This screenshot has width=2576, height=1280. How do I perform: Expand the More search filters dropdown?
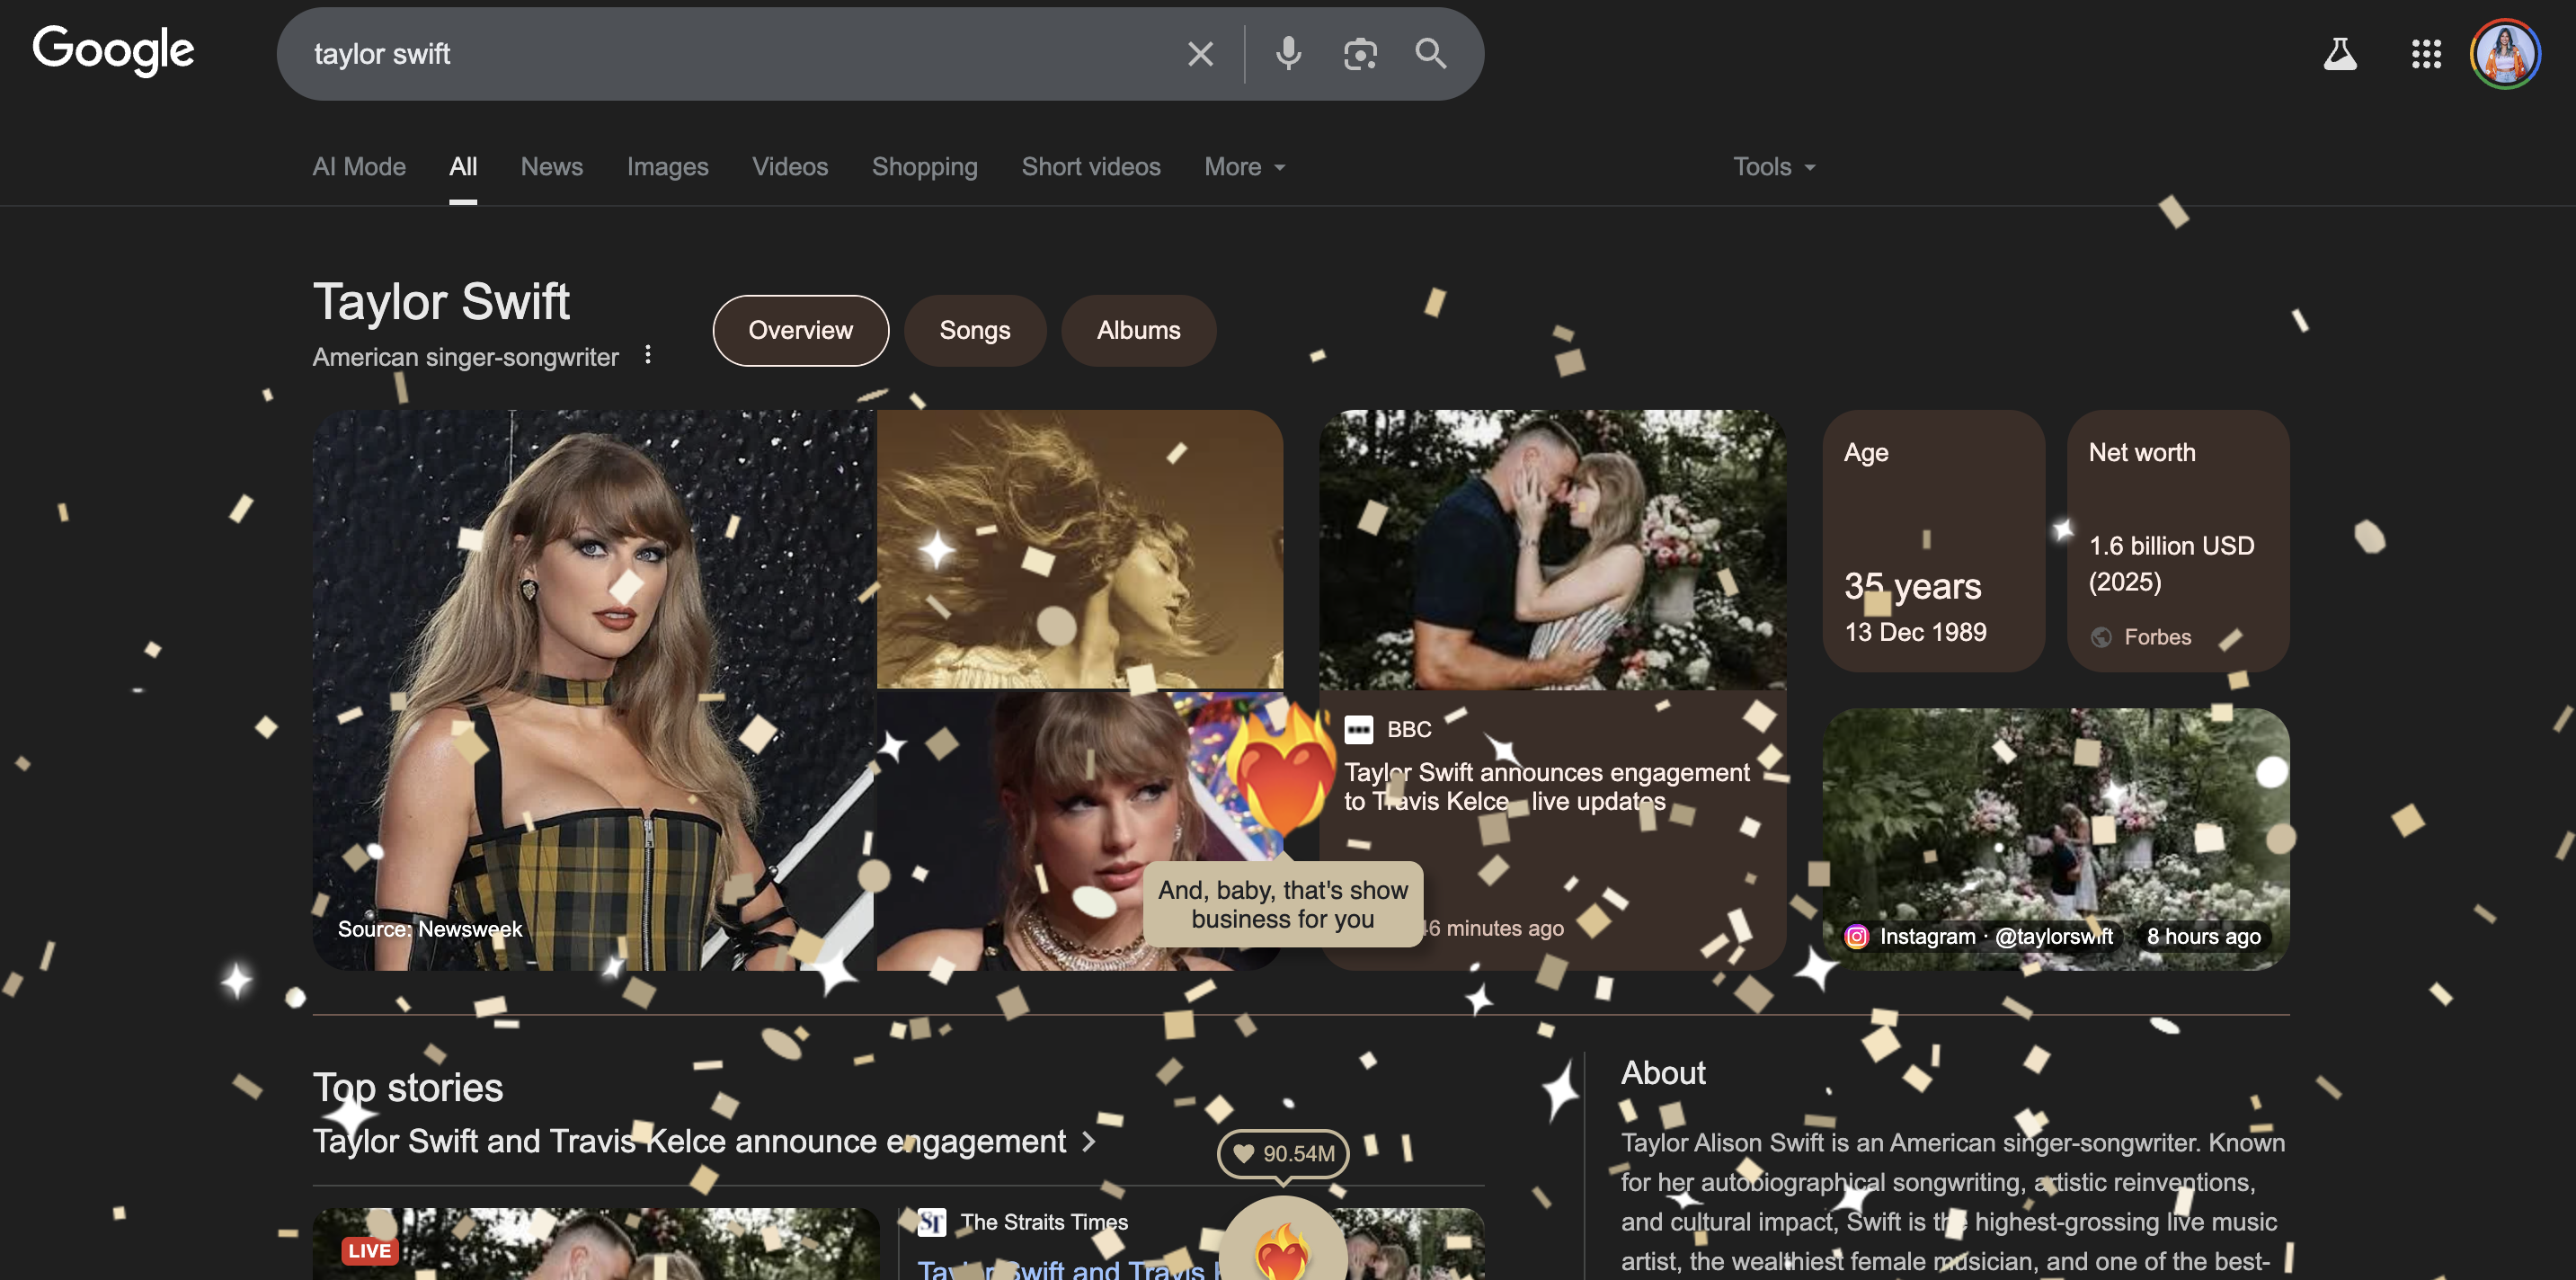[1244, 167]
